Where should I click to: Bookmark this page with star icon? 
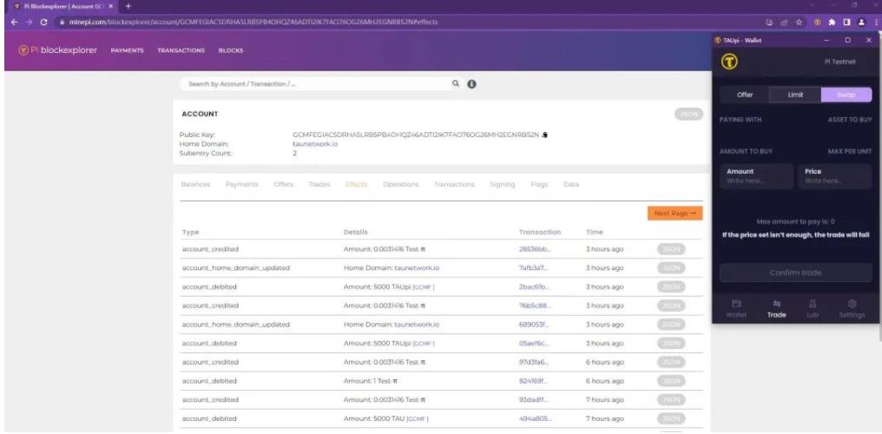[x=799, y=23]
